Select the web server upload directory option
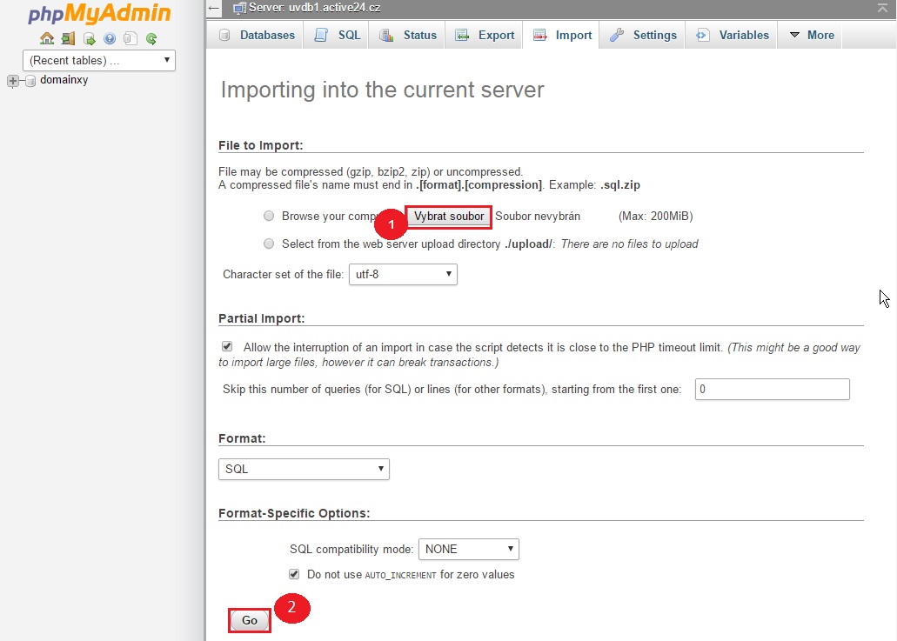Viewport: 897px width, 641px height. coord(269,244)
